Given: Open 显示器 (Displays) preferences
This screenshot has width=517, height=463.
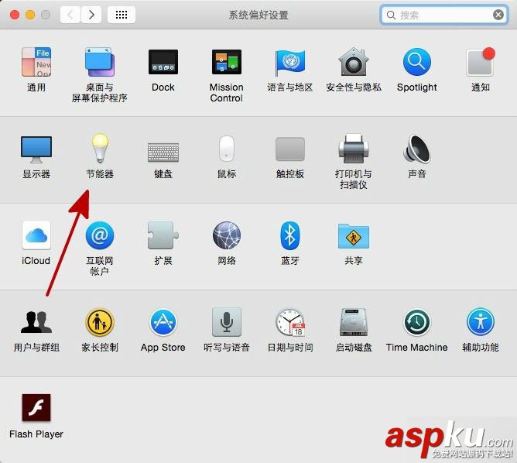Looking at the screenshot, I should [36, 149].
